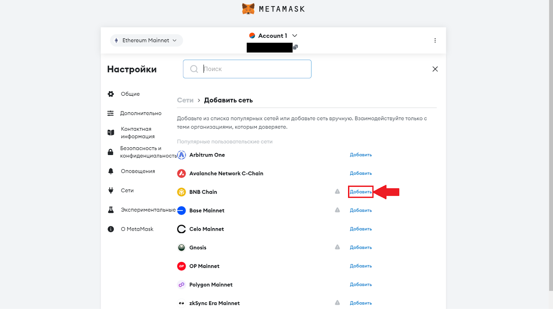Open the Экспериментальные settings section
553x309 pixels.
[x=148, y=210]
